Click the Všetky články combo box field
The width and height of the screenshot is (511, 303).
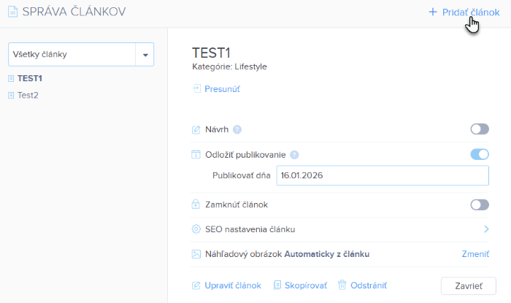click(72, 55)
